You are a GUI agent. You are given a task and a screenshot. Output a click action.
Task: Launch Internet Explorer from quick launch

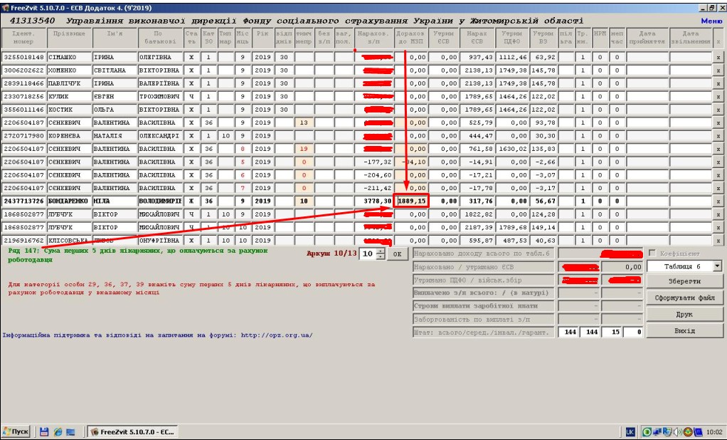57,431
